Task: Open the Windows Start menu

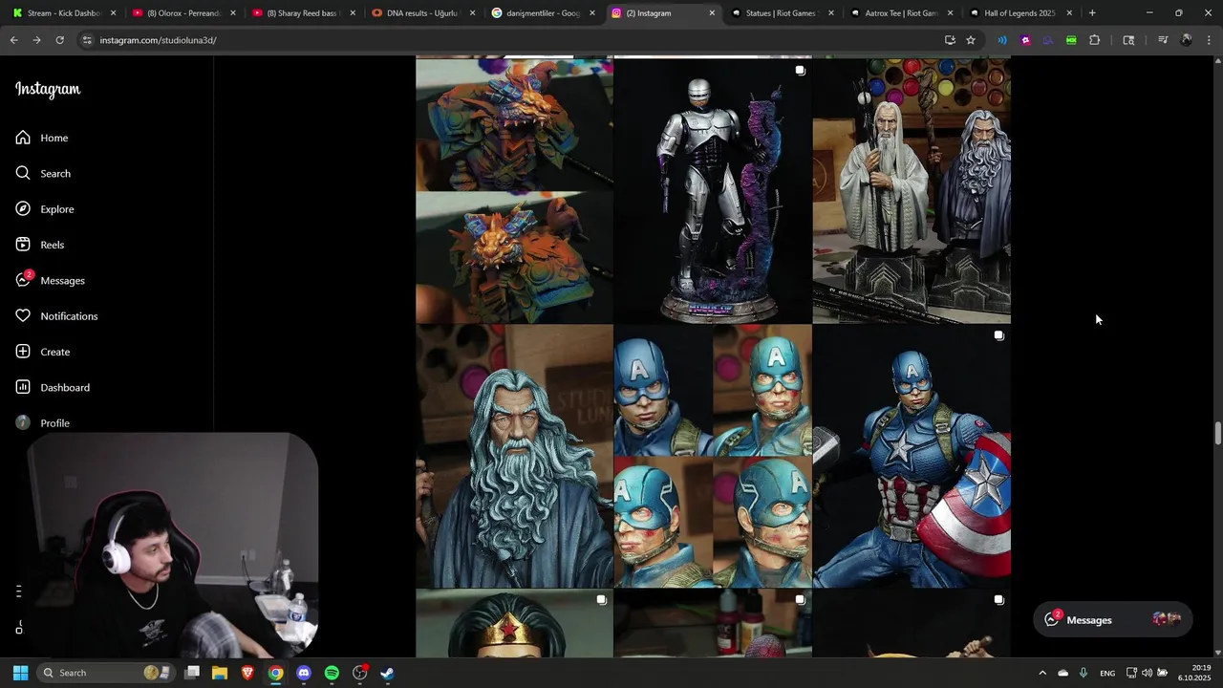Action: 20,673
